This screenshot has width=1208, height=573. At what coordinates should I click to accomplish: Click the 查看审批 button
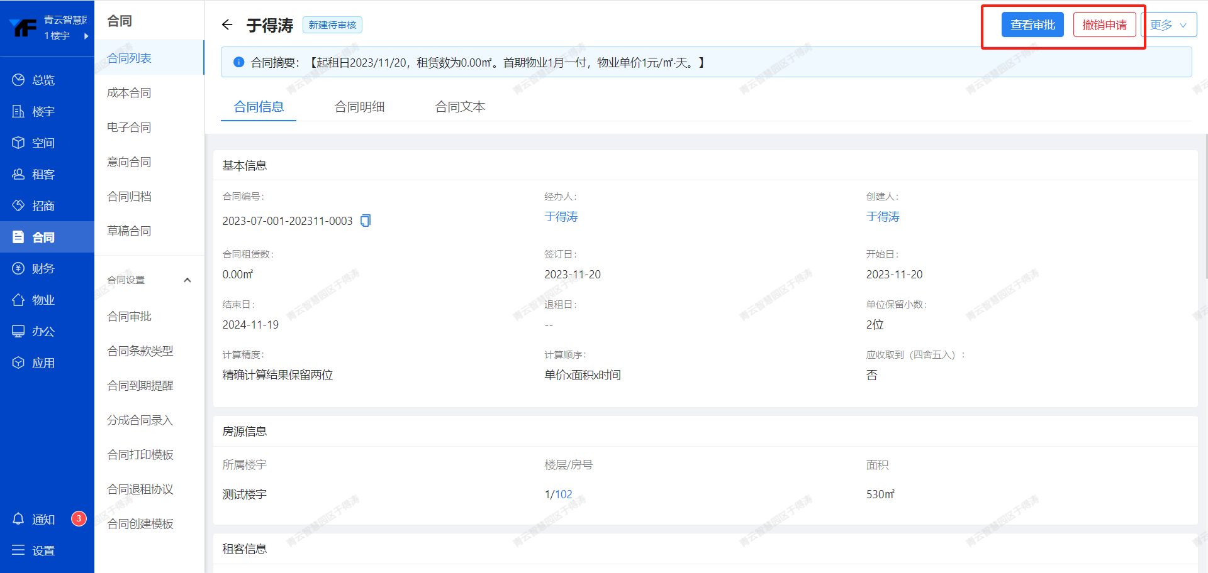(1032, 25)
